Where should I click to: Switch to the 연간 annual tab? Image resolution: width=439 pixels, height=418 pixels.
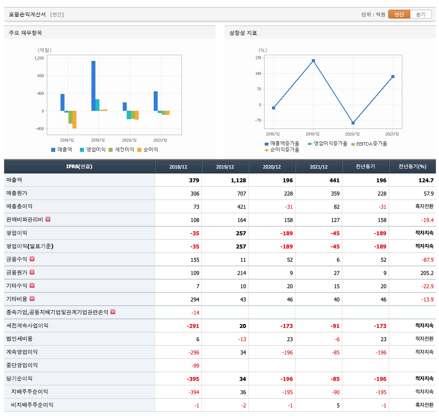(x=399, y=14)
